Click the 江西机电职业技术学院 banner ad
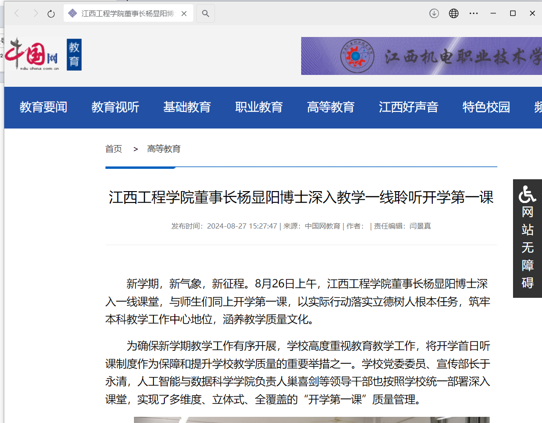The image size is (542, 423). 421,56
